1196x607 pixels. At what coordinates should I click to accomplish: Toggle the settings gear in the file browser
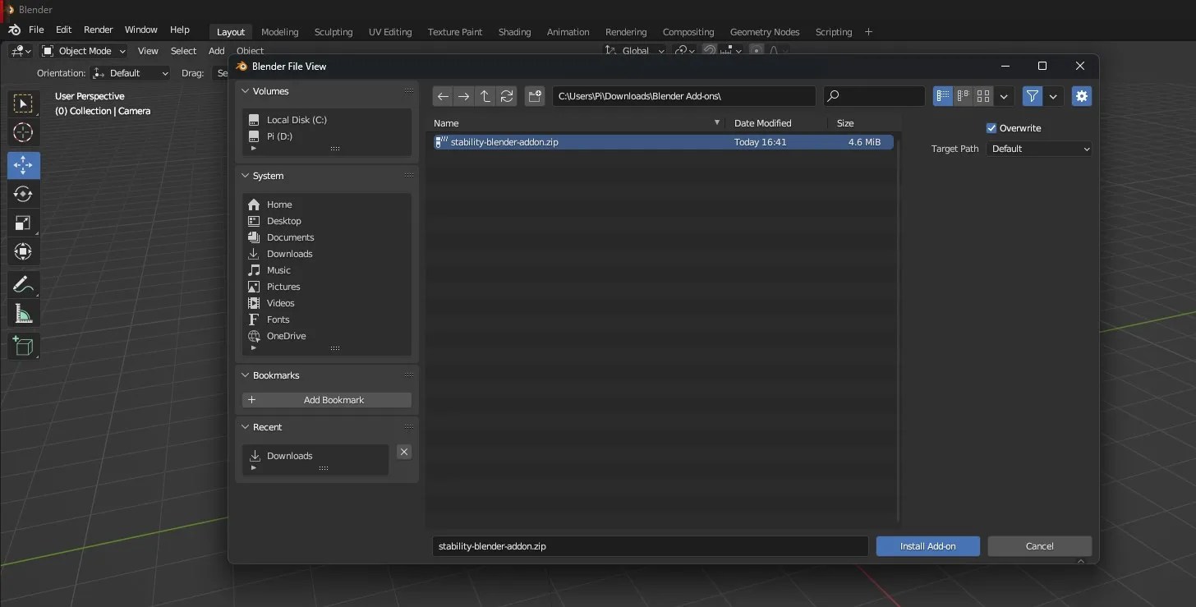(1081, 96)
